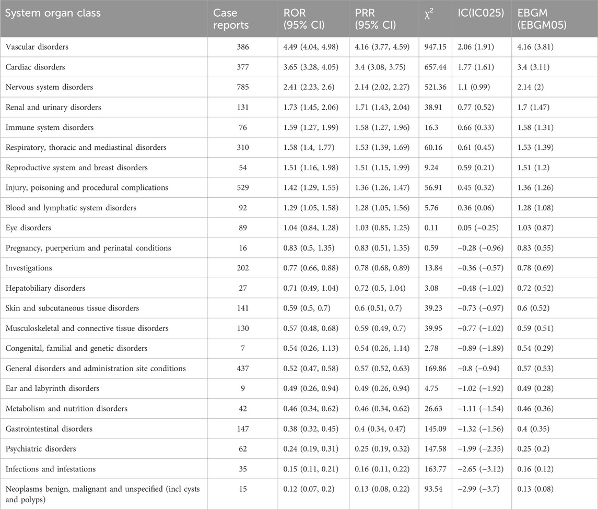Select the 'Vascular disorders' row label
The image size is (598, 510).
pyautogui.click(x=37, y=47)
